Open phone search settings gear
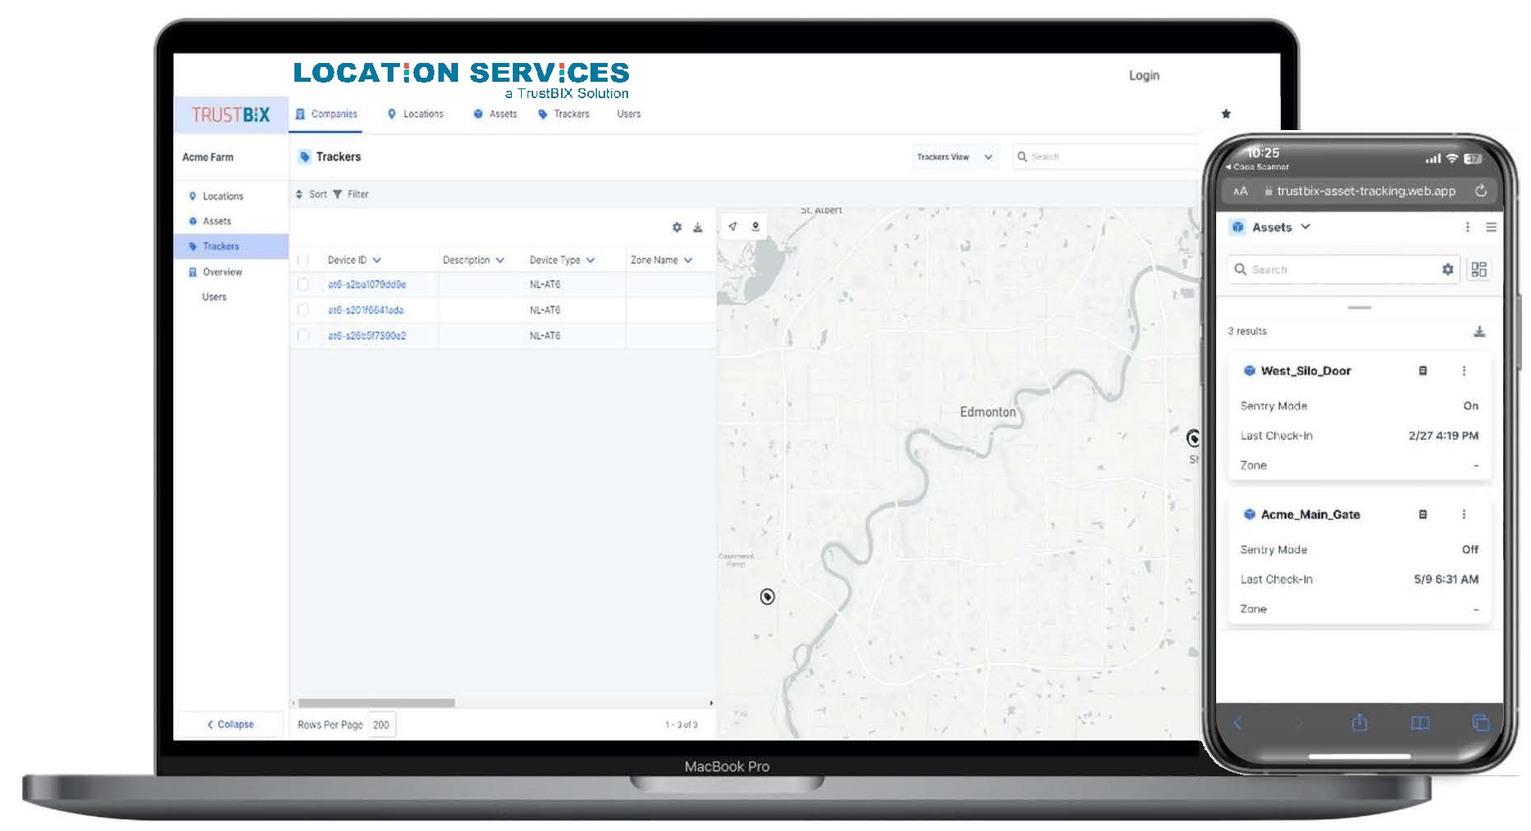This screenshot has height=831, width=1531. tap(1448, 269)
